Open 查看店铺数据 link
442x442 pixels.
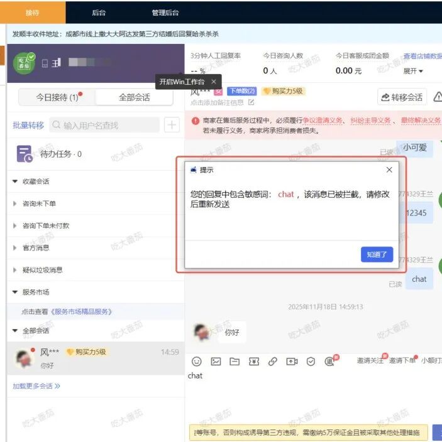pyautogui.click(x=423, y=56)
